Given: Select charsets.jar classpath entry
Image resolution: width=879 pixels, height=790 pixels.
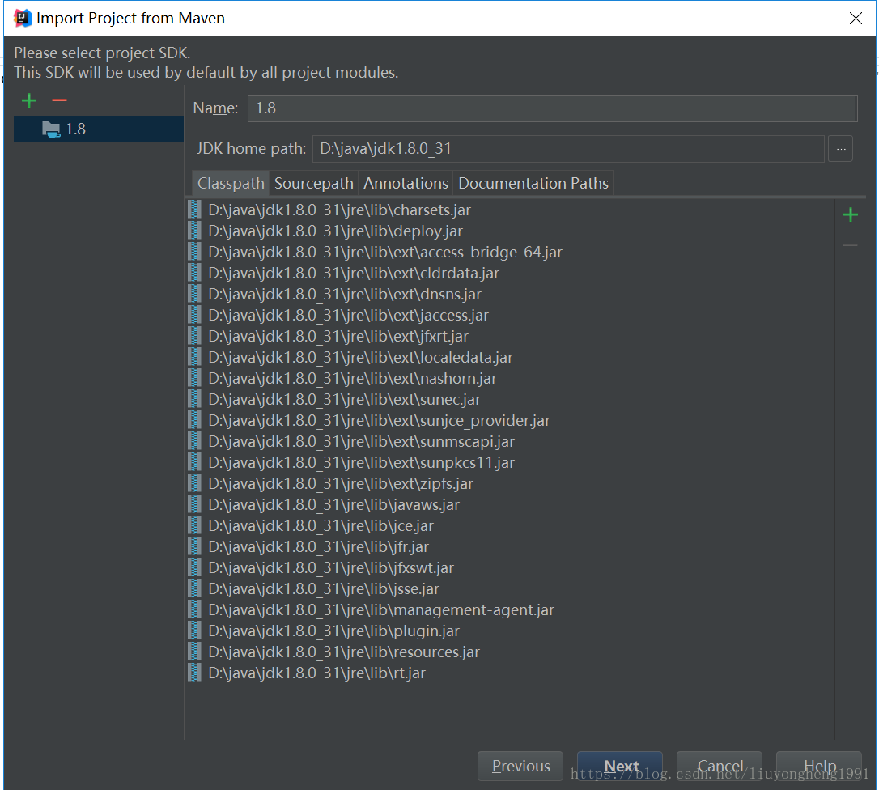Looking at the screenshot, I should tap(510, 210).
